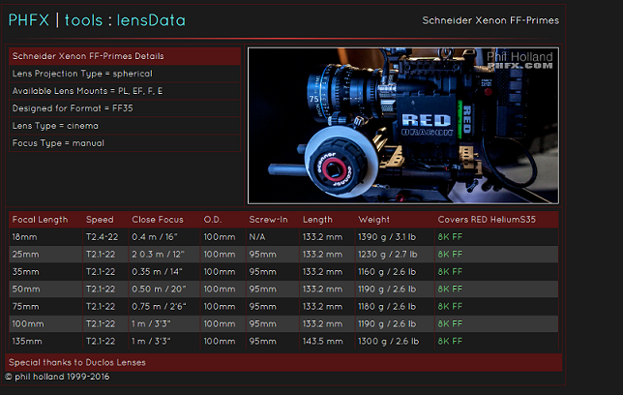Click the PHFX site title
This screenshot has height=395, width=623.
pyautogui.click(x=28, y=20)
